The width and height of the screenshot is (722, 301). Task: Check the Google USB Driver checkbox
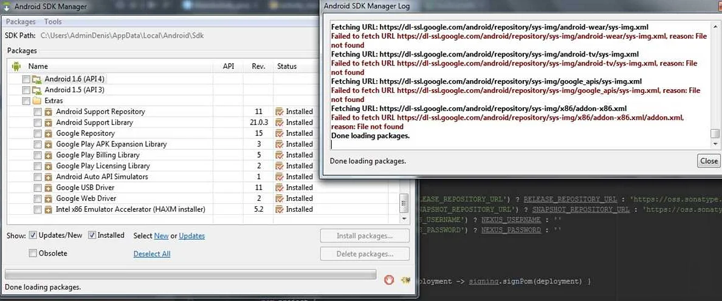(x=38, y=188)
